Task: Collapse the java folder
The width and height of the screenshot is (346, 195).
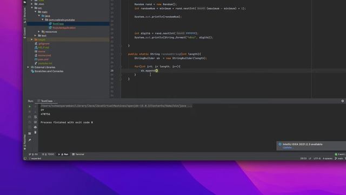Action: (39, 16)
